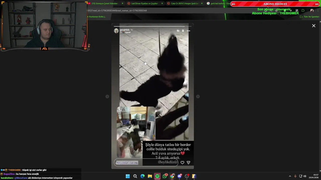Close the Instagram story viewer with X
The width and height of the screenshot is (321, 180).
coord(313,26)
